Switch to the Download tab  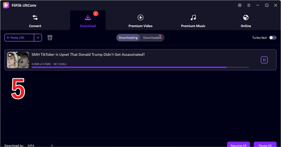coord(87,21)
